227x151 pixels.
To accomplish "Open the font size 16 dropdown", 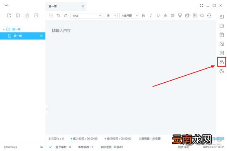I will coord(111,16).
